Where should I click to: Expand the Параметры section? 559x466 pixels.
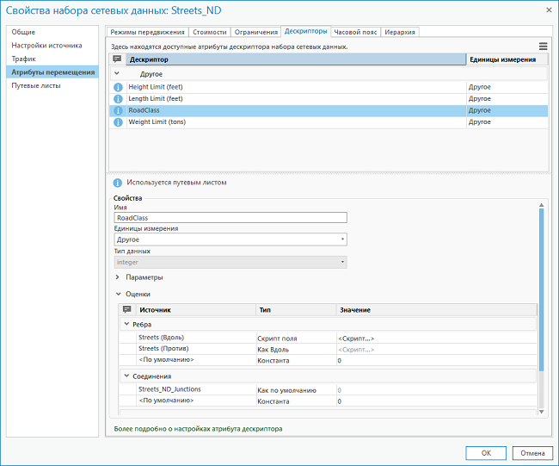117,277
